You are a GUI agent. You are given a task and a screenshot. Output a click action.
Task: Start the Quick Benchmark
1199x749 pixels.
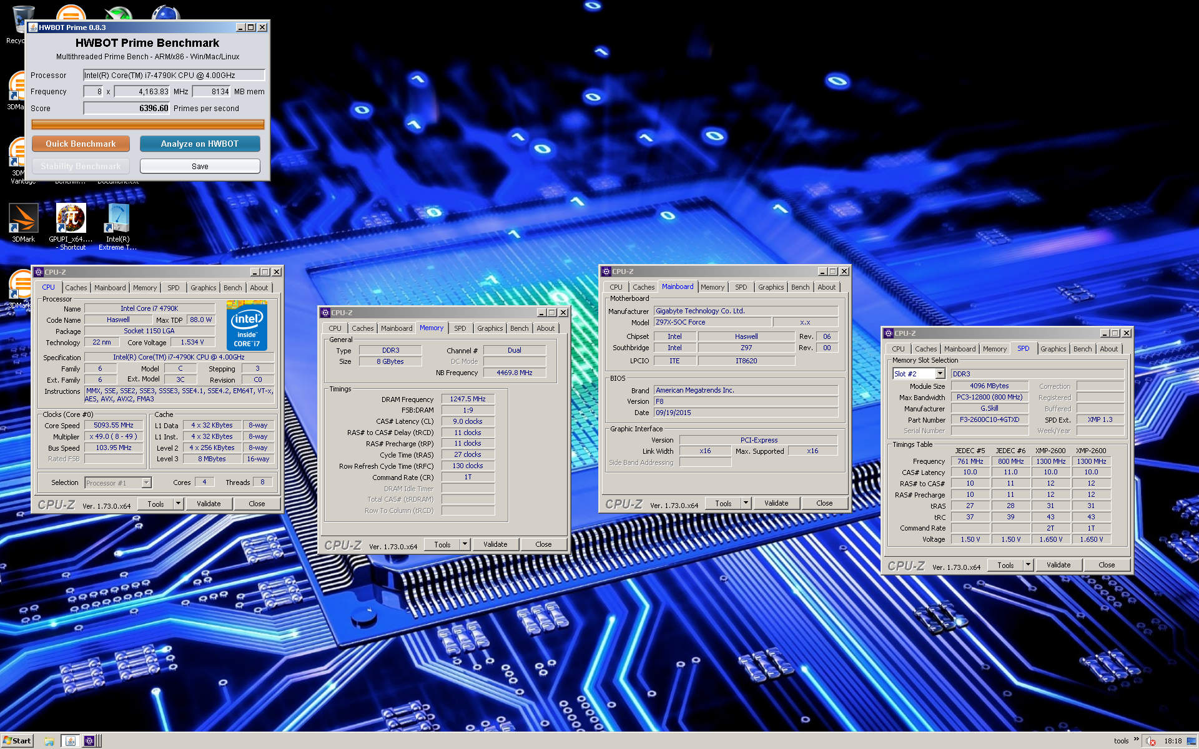[81, 144]
